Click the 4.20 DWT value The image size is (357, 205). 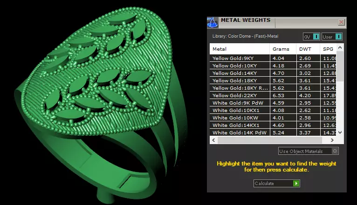pyautogui.click(x=305, y=95)
